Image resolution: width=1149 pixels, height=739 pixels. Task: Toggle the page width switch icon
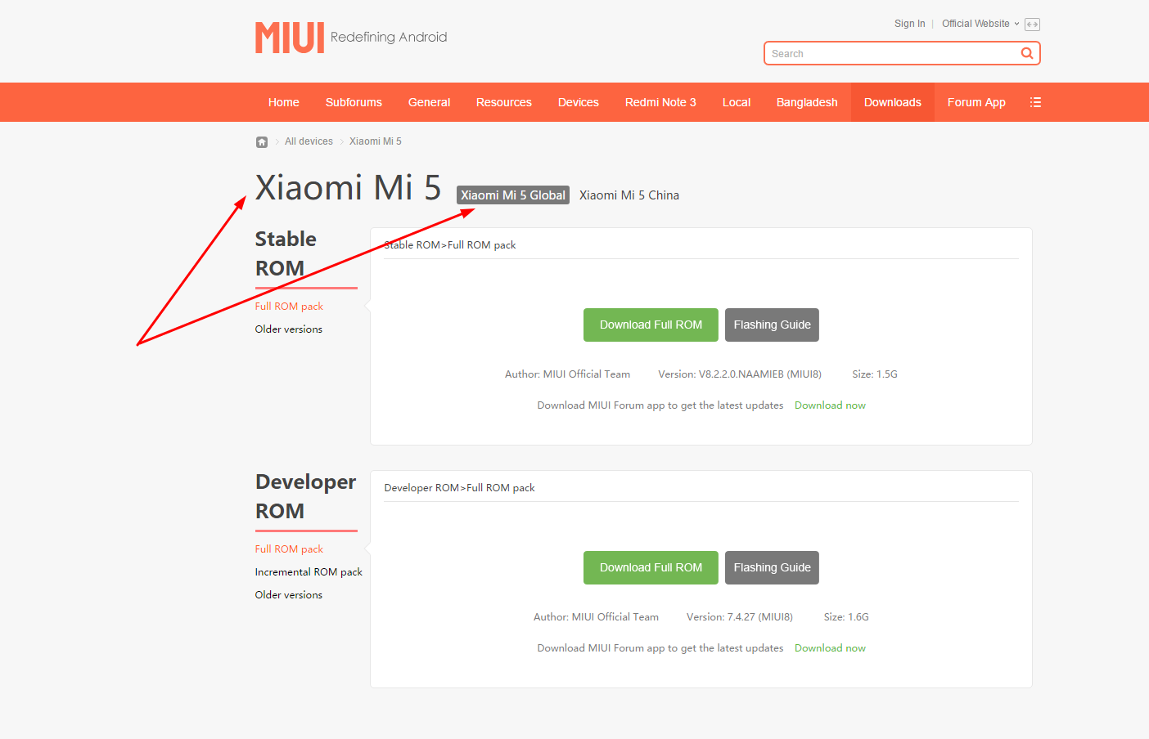coord(1032,25)
